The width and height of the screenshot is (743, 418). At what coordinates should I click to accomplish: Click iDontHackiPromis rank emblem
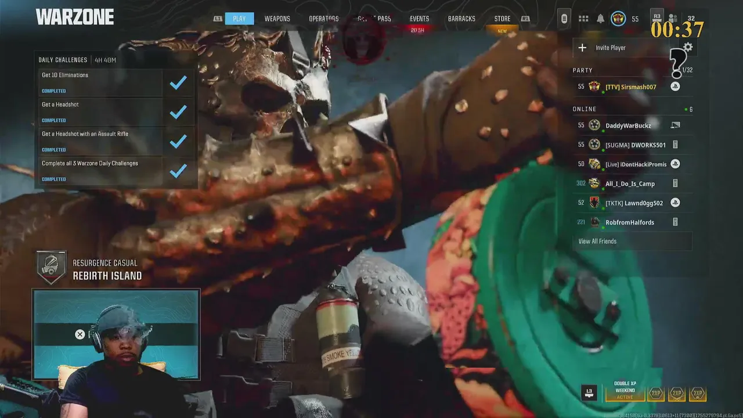(x=594, y=164)
